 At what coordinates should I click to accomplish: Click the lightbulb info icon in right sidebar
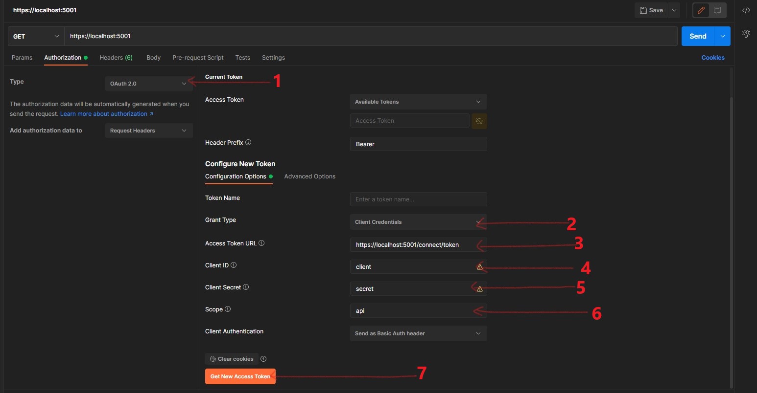pos(746,34)
